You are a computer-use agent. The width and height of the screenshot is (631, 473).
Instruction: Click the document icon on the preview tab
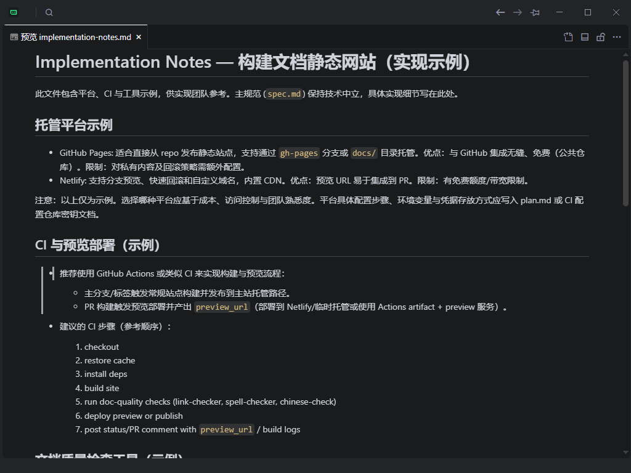(12, 36)
